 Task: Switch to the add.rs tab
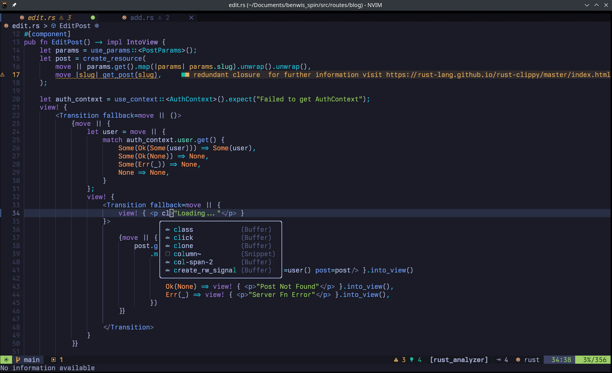coord(142,18)
